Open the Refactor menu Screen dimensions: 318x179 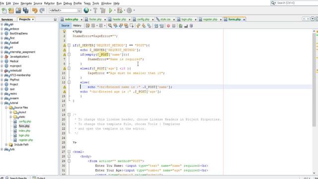49,3
